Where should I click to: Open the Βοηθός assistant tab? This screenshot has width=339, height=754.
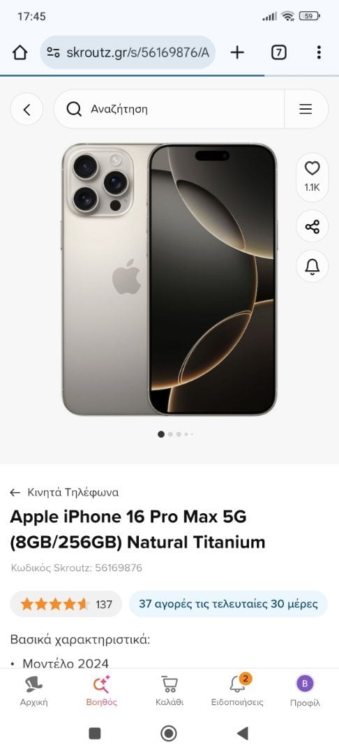click(x=101, y=691)
